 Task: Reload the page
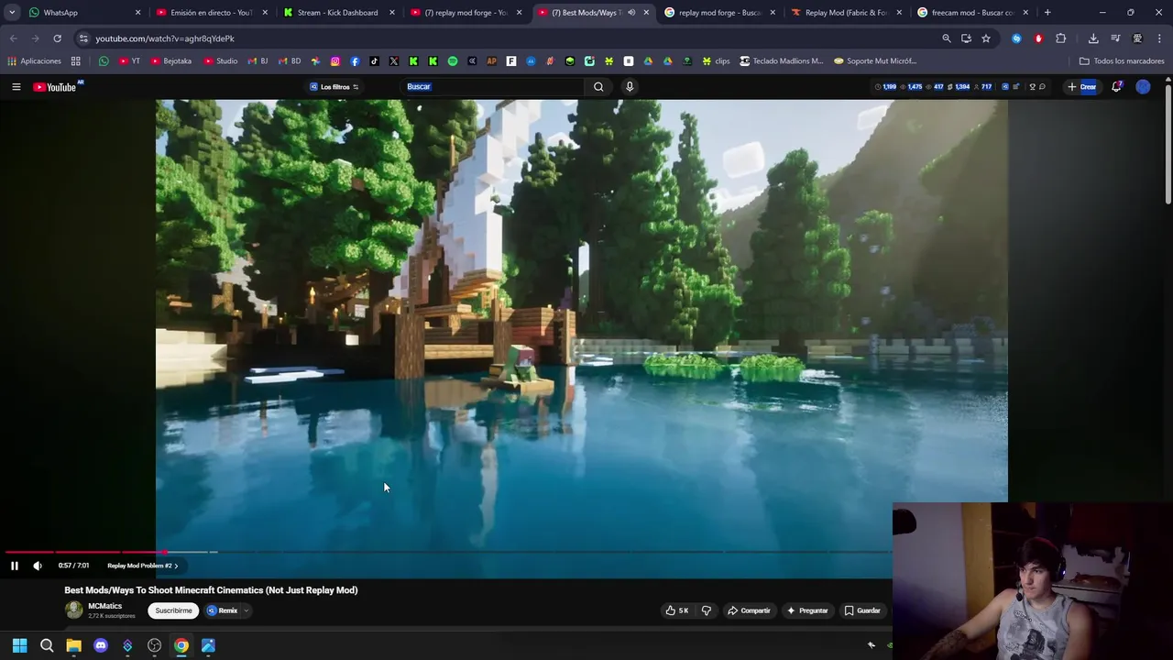click(57, 38)
